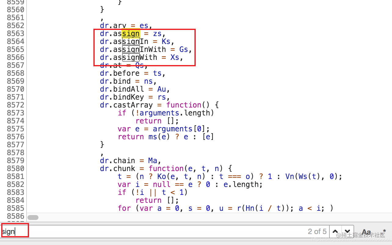The width and height of the screenshot is (392, 245).
Task: Click the "dr.before = ts," code line
Action: tap(133, 73)
